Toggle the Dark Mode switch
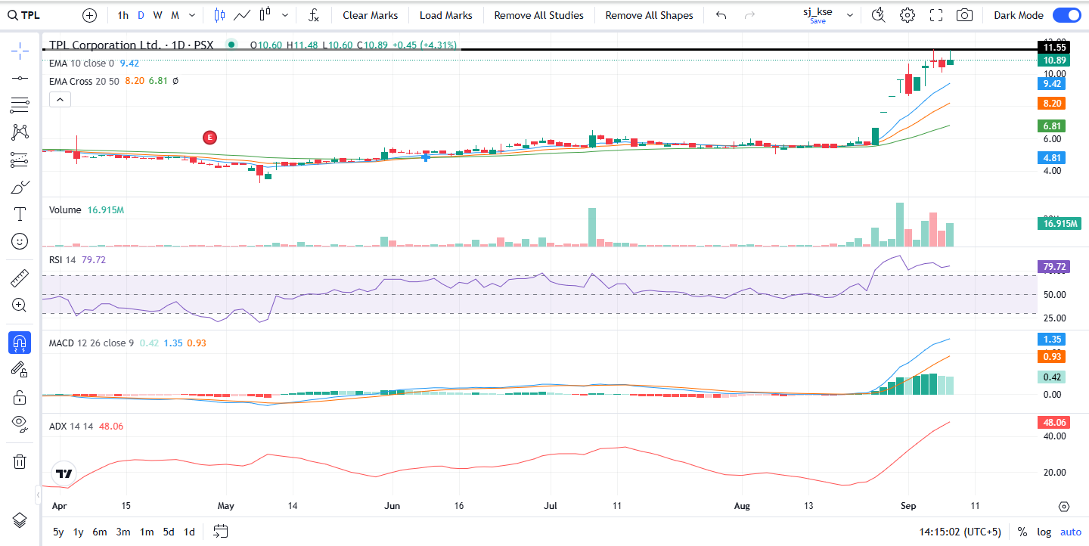 pyautogui.click(x=1066, y=15)
